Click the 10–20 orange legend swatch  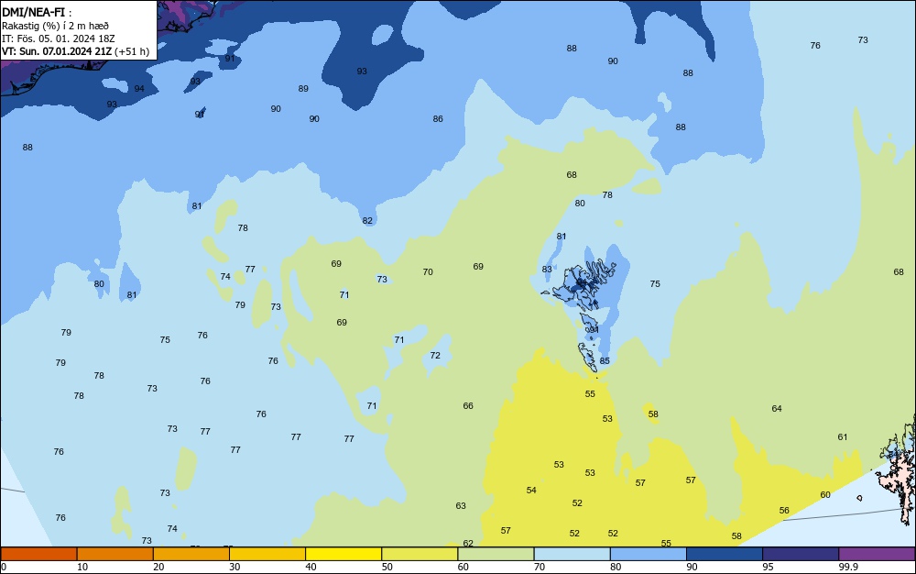pyautogui.click(x=115, y=554)
